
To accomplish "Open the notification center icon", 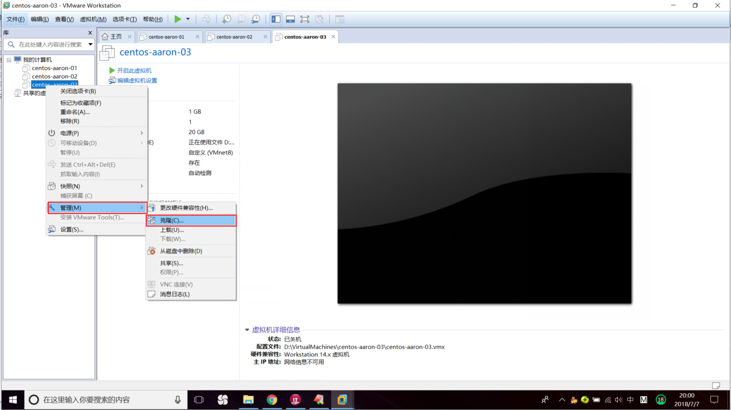I will pos(714,400).
